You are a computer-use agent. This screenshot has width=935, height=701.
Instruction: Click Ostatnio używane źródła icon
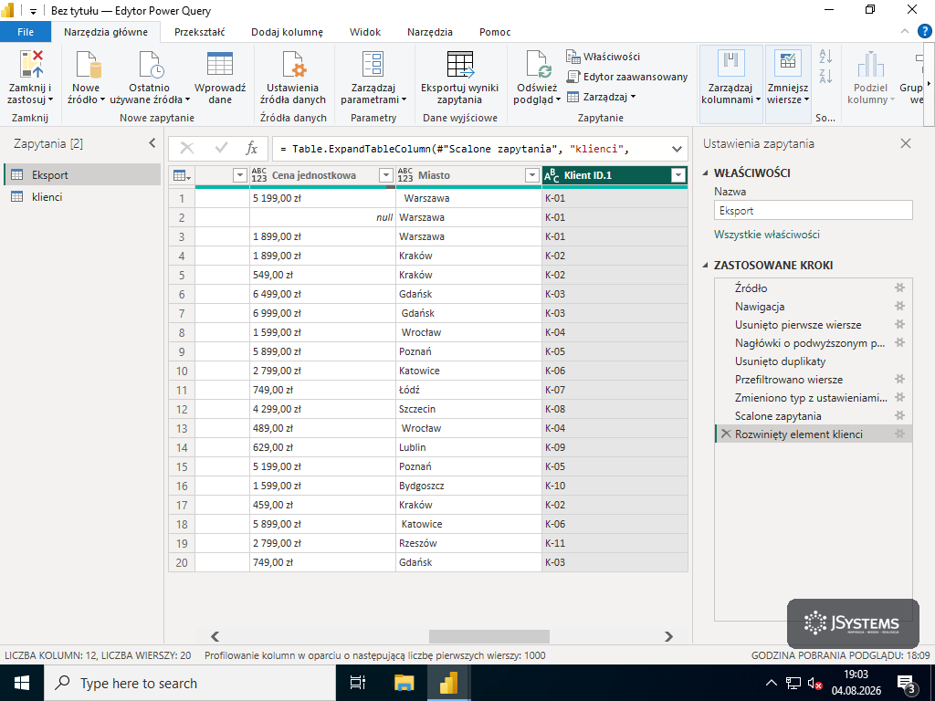pyautogui.click(x=151, y=65)
